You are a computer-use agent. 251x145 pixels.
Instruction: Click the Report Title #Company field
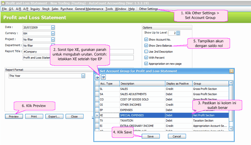point(36,51)
